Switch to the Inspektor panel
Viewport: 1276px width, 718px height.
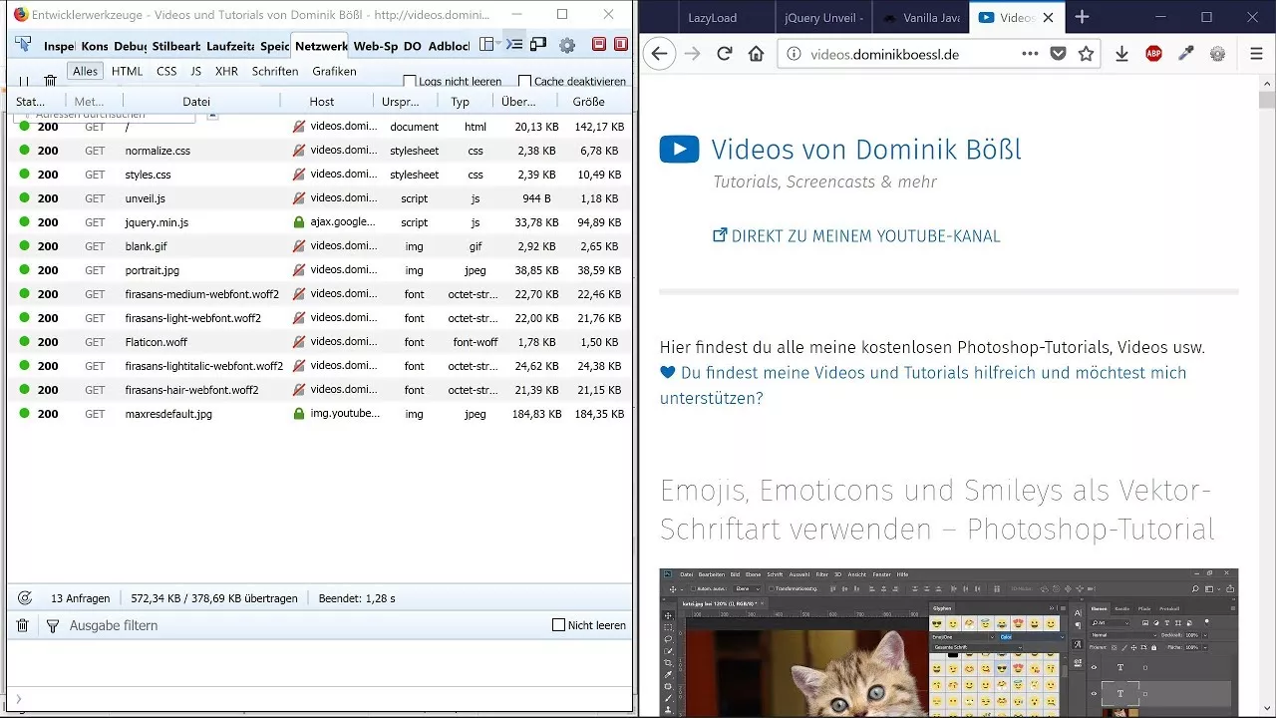click(58, 46)
